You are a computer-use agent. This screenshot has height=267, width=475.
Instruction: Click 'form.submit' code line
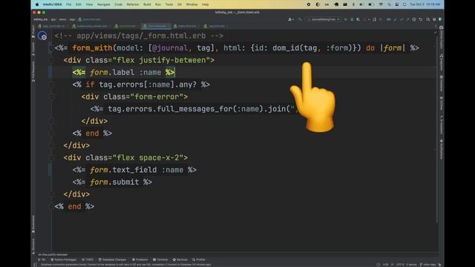point(112,182)
